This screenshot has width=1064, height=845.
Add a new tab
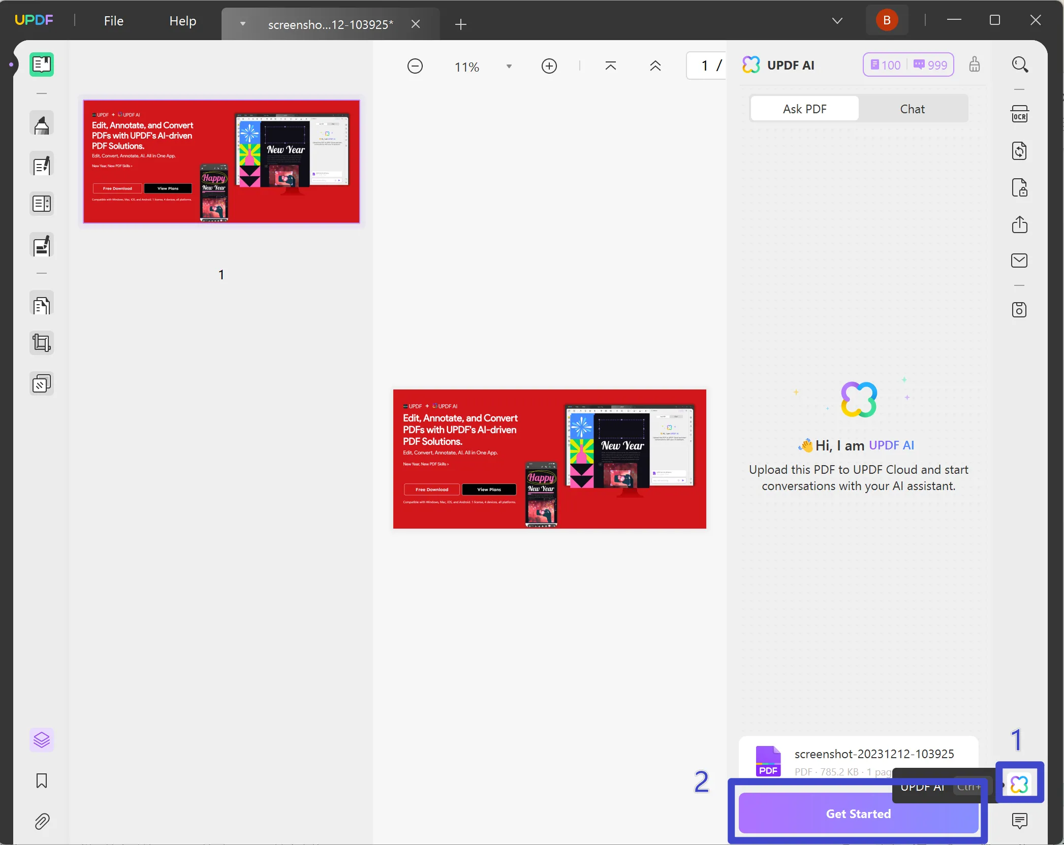tap(461, 24)
